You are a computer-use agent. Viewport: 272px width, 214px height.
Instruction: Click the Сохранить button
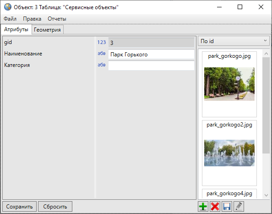(19, 207)
